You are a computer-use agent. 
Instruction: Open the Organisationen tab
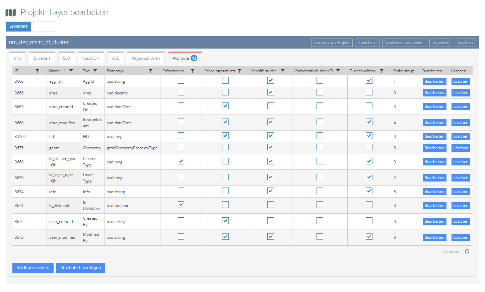[x=146, y=58]
